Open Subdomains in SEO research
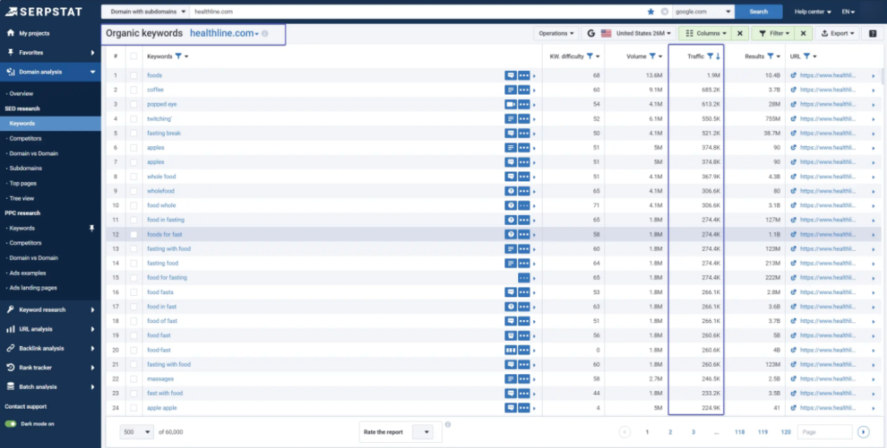The height and width of the screenshot is (448, 887). click(24, 169)
